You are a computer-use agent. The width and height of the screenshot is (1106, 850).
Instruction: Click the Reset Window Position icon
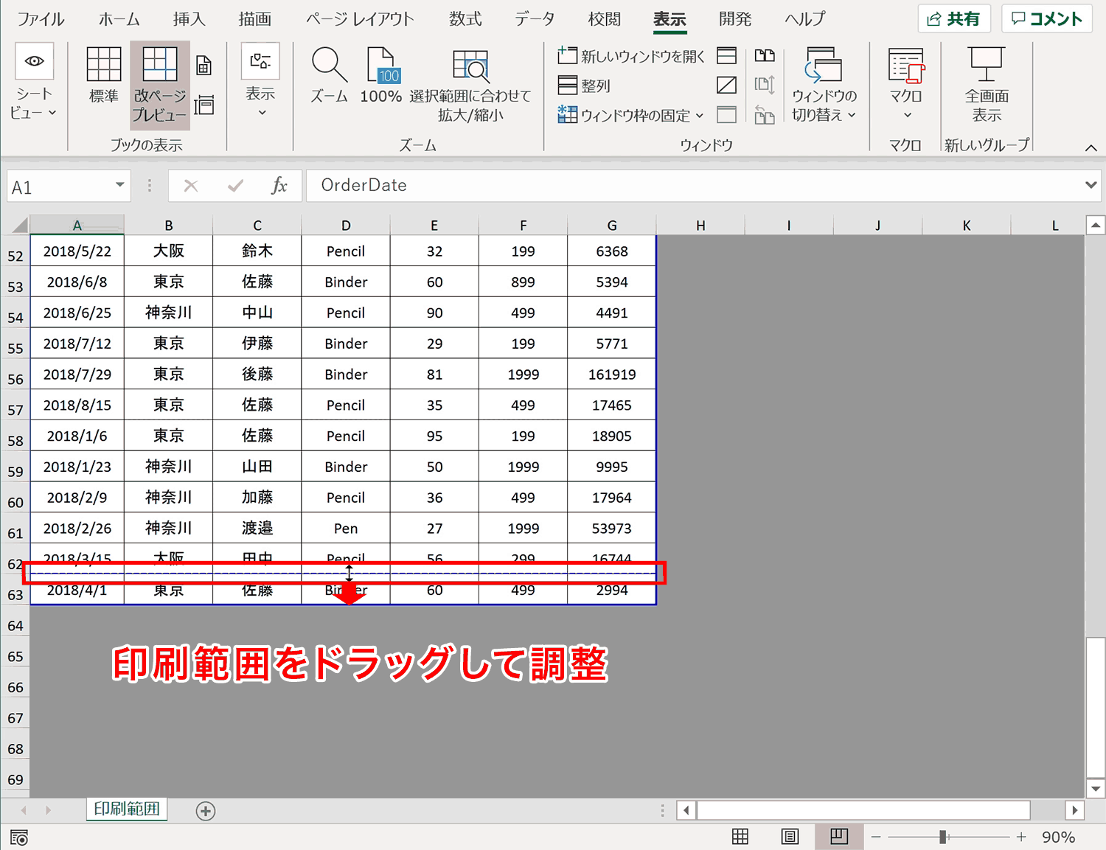[765, 115]
